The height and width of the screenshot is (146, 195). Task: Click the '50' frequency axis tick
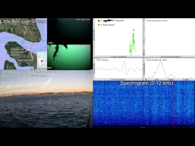(157, 79)
